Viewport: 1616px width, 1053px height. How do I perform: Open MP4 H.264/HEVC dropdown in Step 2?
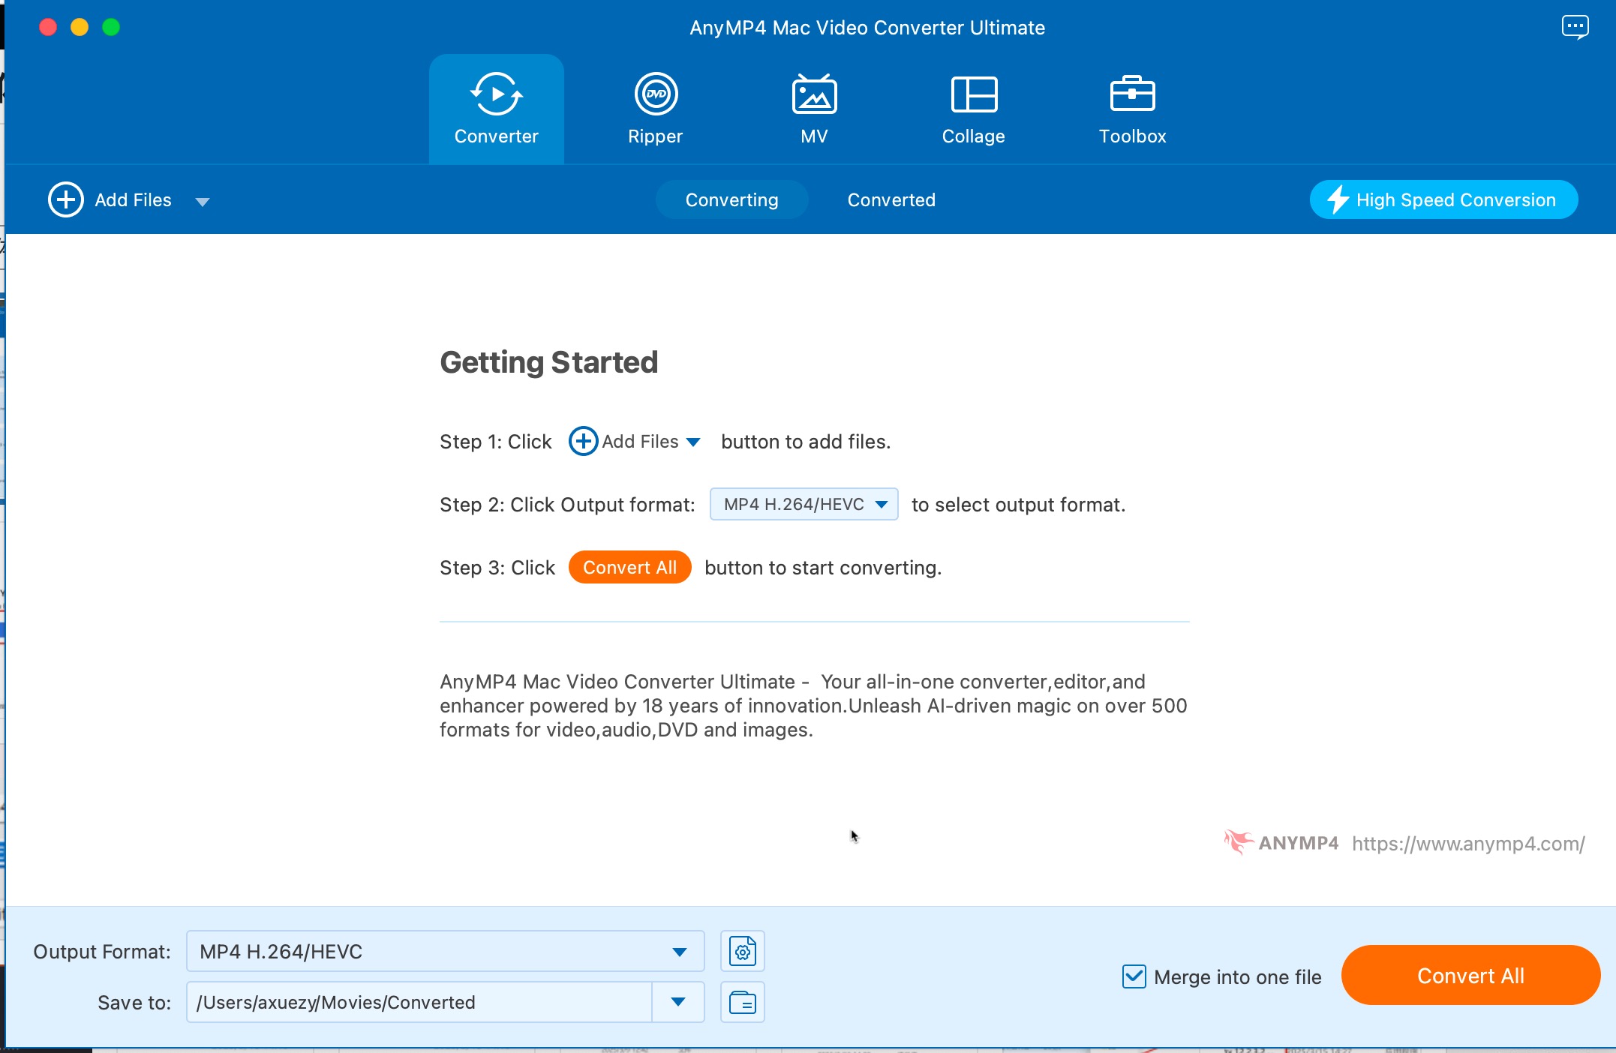click(803, 504)
